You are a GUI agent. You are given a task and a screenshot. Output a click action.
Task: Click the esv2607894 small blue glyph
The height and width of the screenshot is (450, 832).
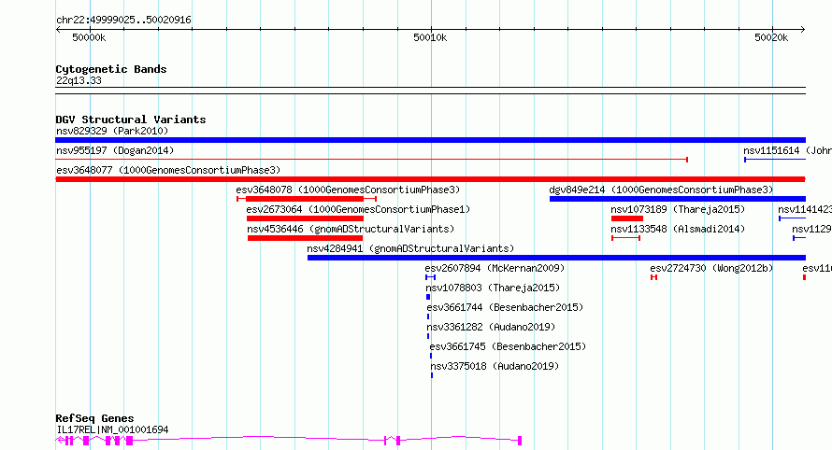click(x=430, y=277)
